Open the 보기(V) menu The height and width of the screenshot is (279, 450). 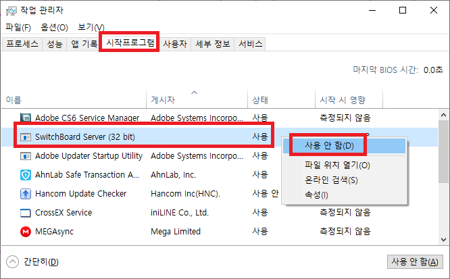(91, 27)
